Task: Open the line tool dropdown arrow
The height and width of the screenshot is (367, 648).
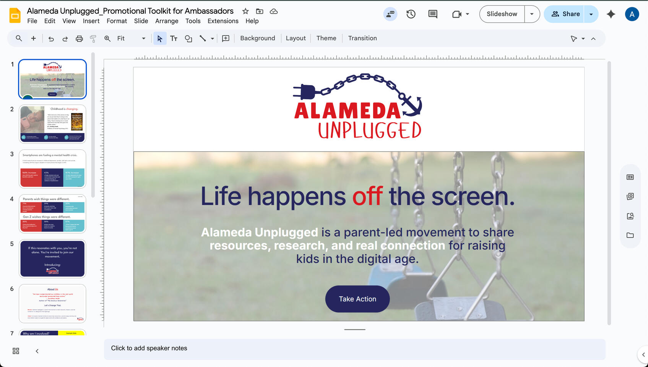Action: pyautogui.click(x=213, y=38)
